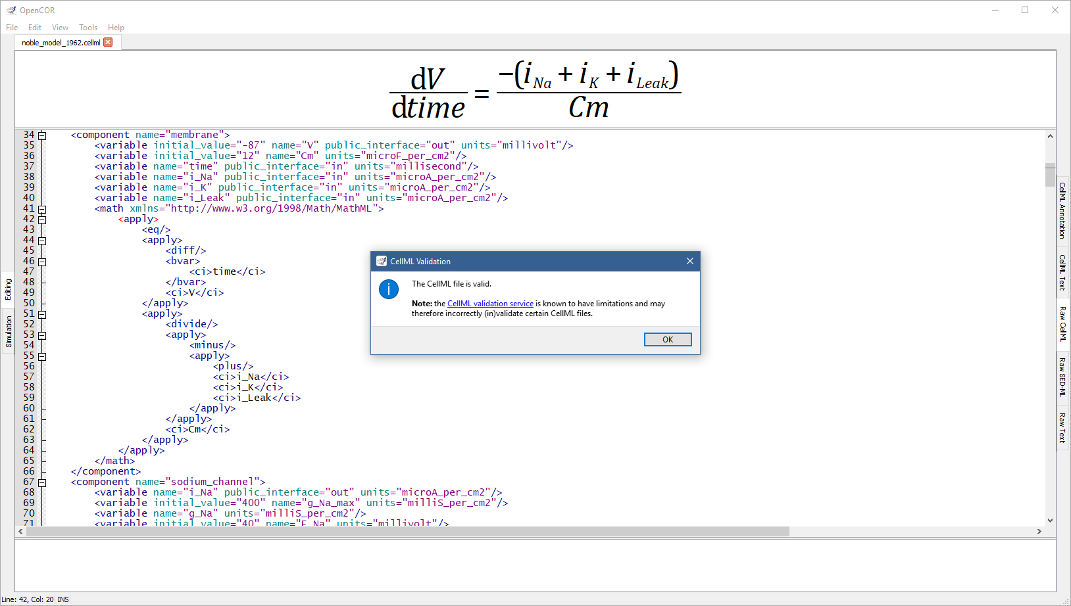
Task: Collapse the sodium_channel component fold at line 67
Action: tap(42, 482)
